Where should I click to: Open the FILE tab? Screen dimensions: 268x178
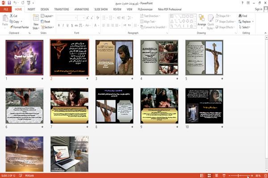6,9
